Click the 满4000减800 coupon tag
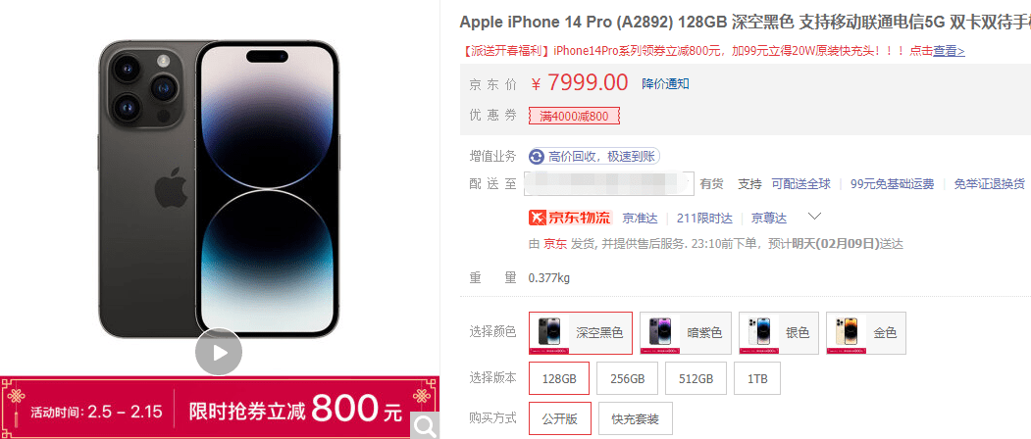The height and width of the screenshot is (439, 1031). 574,117
